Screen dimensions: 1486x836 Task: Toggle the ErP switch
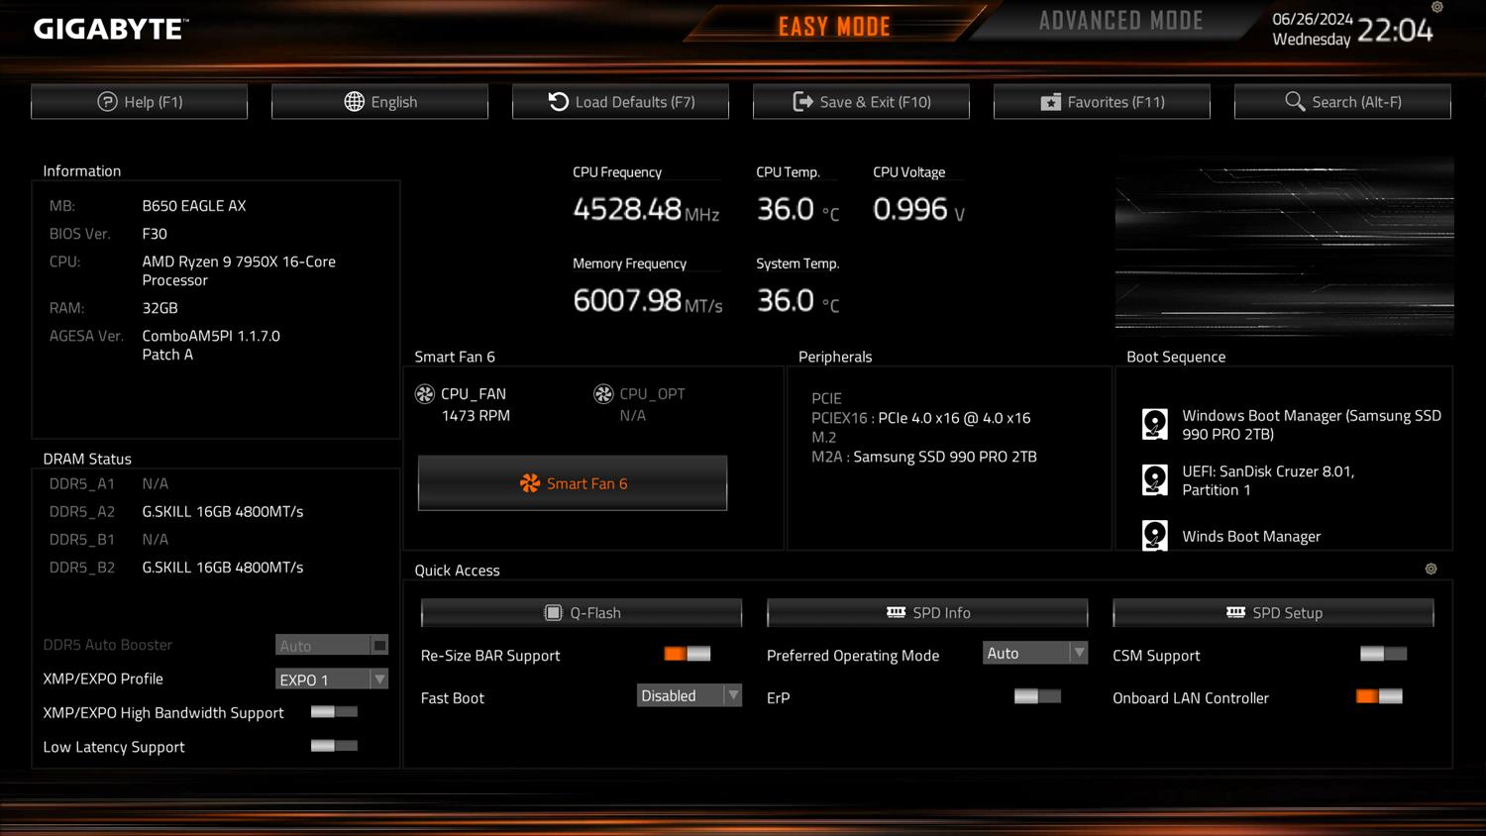tap(1037, 696)
